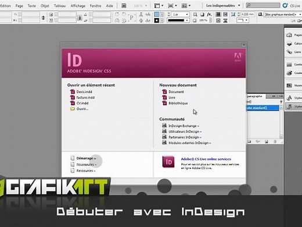Click the InDesign ID icon beside CS Live services
The width and height of the screenshot is (302, 227).
click(168, 162)
